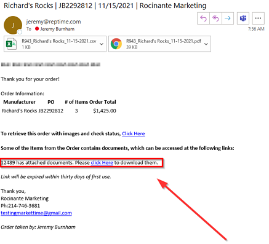
Task: Open the Excel icon of the CSV attachment
Action: tap(11, 44)
